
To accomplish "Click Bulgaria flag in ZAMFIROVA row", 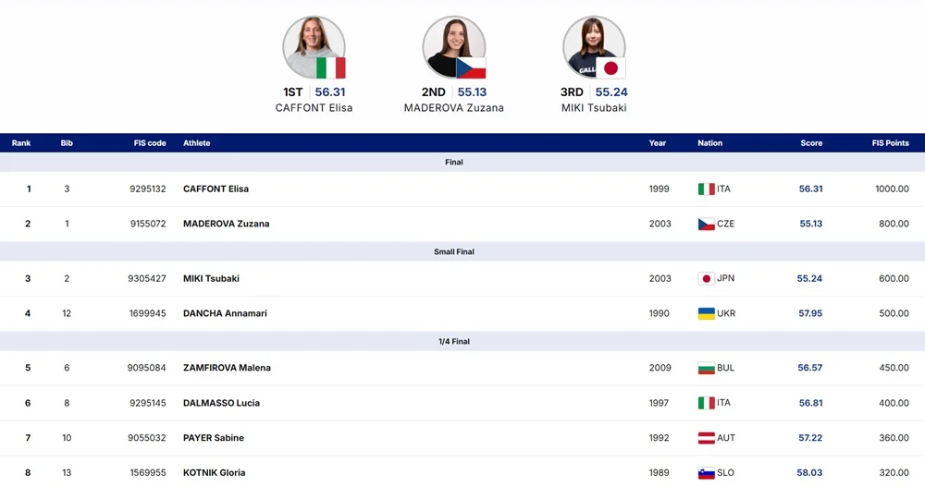I will pos(706,368).
